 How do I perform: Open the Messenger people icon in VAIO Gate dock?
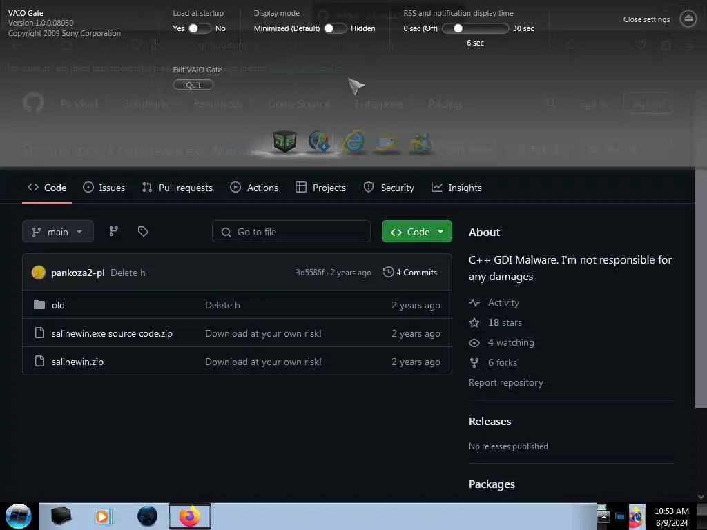[420, 142]
